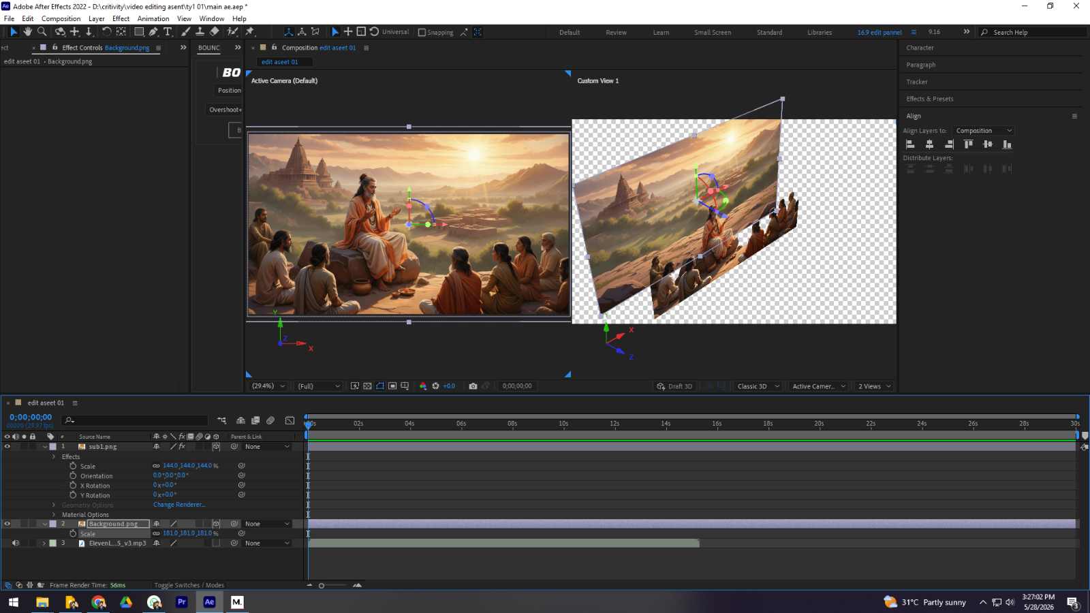Click the Composition Mini-Flowchart icon

[x=222, y=420]
